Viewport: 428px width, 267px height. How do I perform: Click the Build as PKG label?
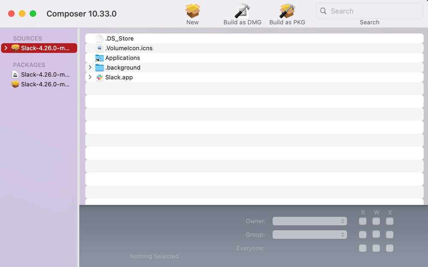point(287,22)
